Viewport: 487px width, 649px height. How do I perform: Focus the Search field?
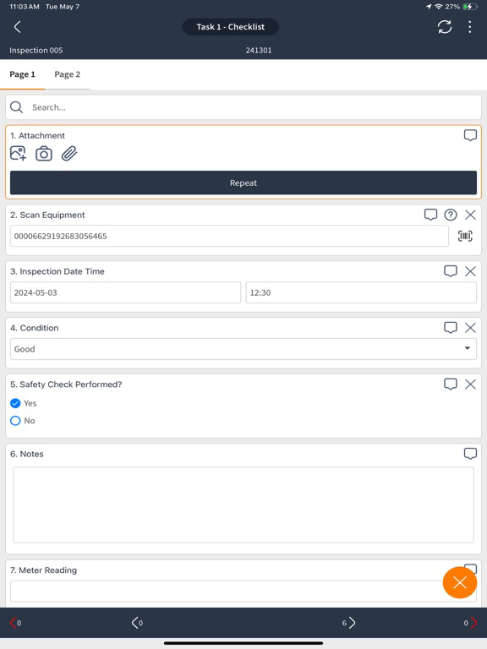[243, 107]
